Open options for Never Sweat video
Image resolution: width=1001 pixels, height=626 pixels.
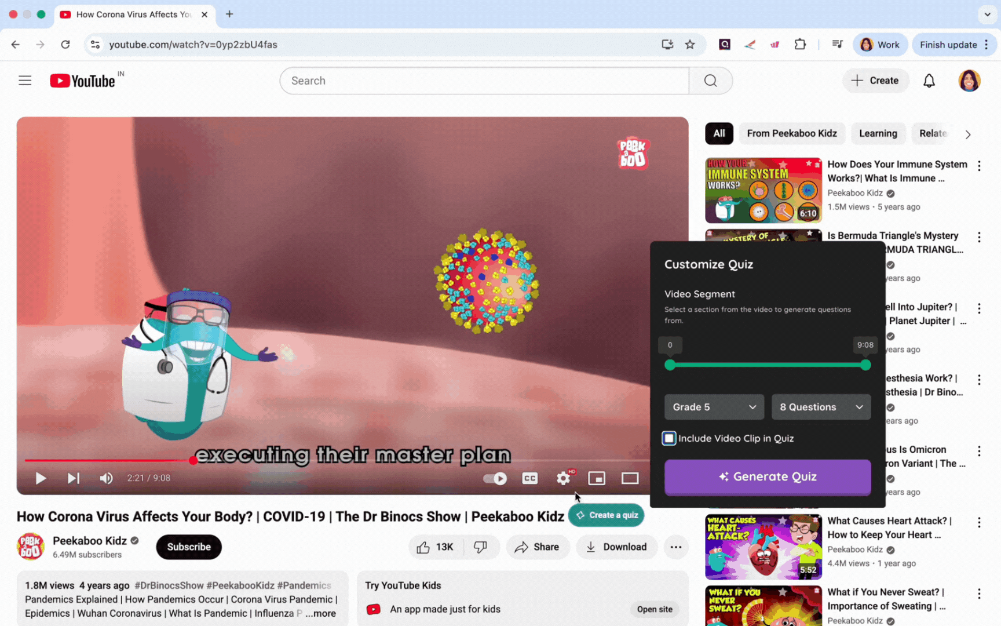979,594
